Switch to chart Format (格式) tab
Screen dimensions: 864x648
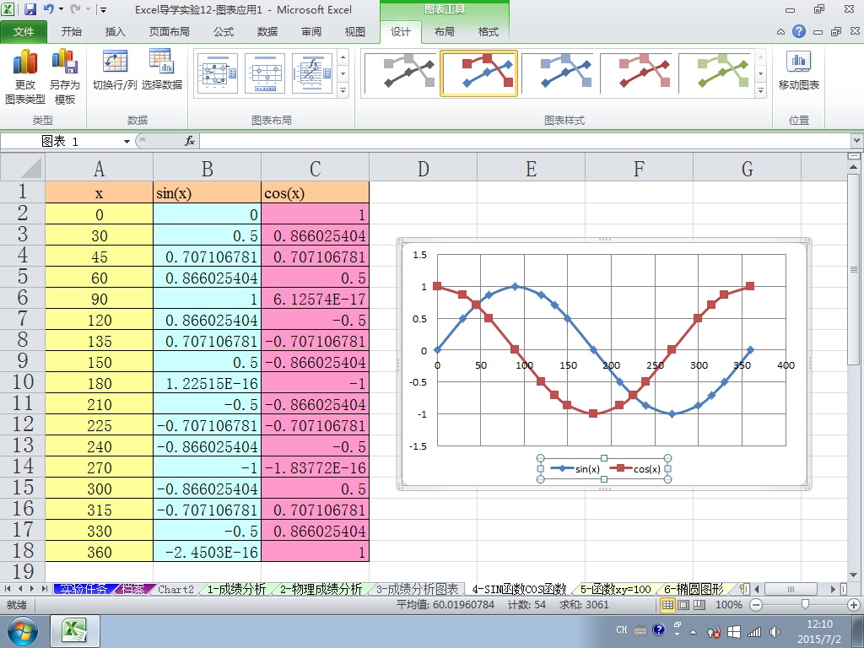(x=489, y=32)
